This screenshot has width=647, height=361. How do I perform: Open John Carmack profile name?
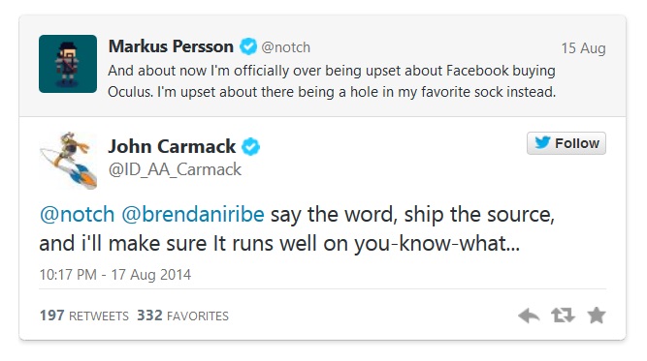[172, 146]
